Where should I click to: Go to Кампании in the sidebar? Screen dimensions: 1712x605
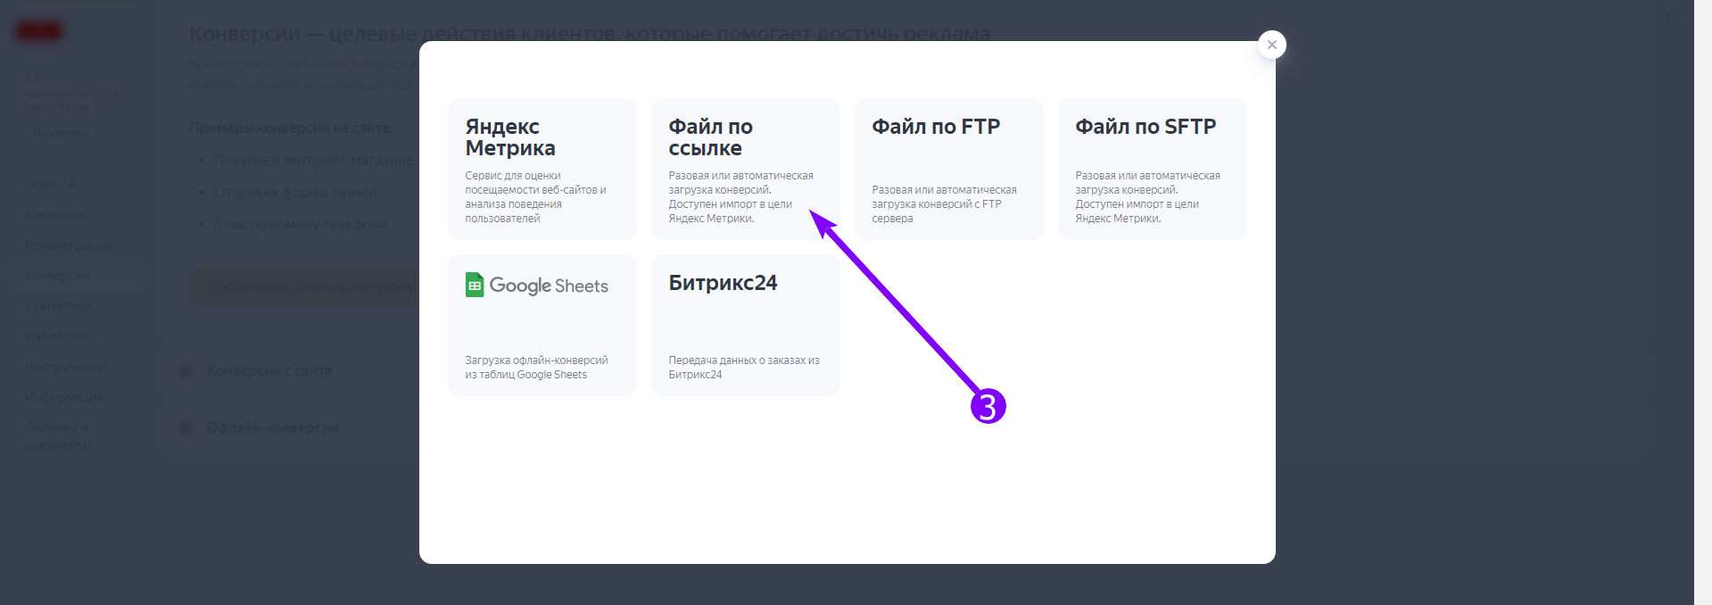pos(55,215)
